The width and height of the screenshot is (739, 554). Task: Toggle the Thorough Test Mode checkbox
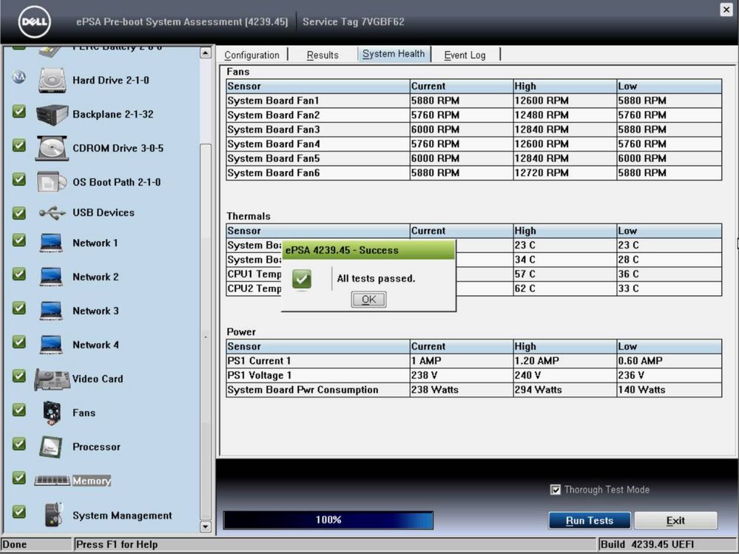coord(556,490)
